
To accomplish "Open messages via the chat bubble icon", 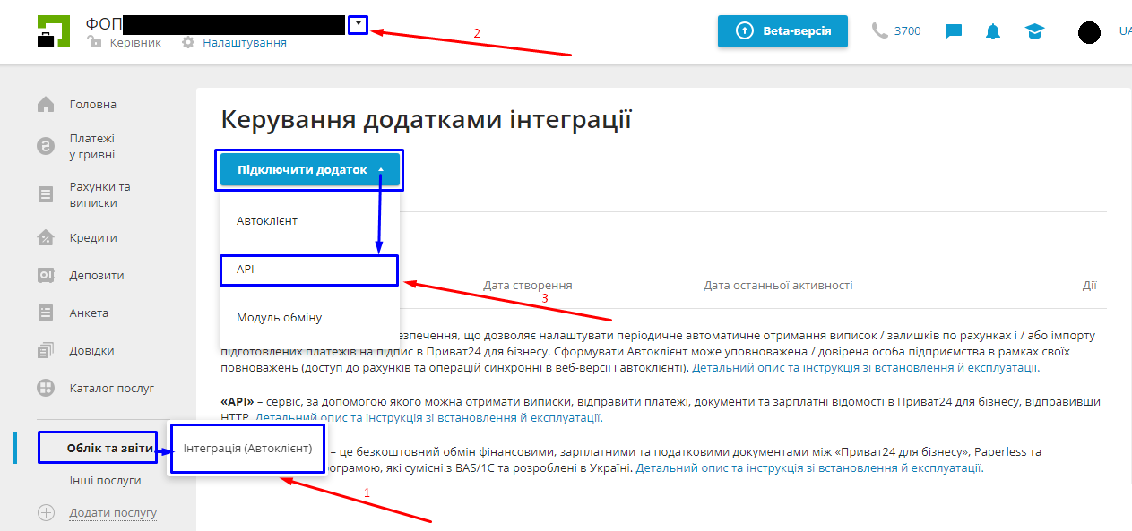I will [952, 30].
